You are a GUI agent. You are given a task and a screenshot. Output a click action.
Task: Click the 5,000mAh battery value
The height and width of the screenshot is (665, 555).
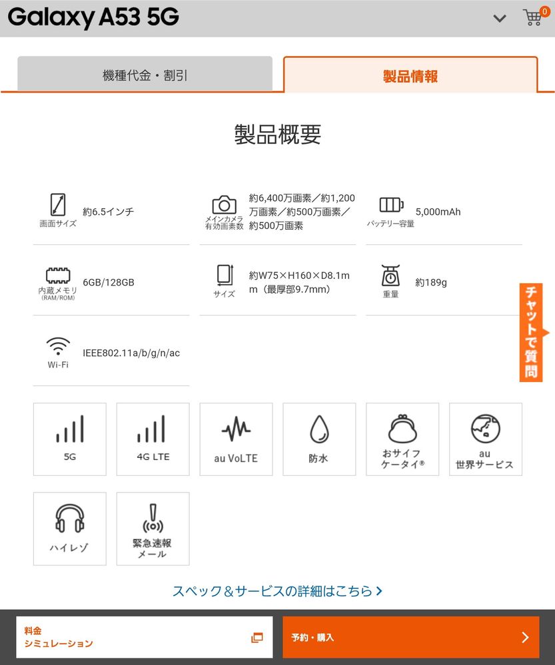point(438,212)
